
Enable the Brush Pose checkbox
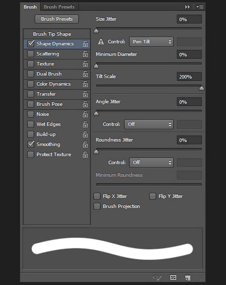tap(31, 104)
